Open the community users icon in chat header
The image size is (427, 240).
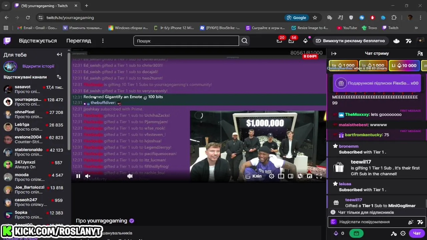pos(420,53)
